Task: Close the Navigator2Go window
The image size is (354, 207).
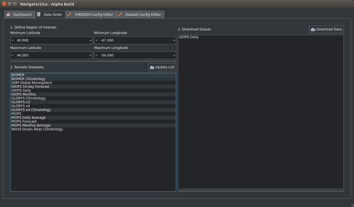Action: [x=4, y=4]
